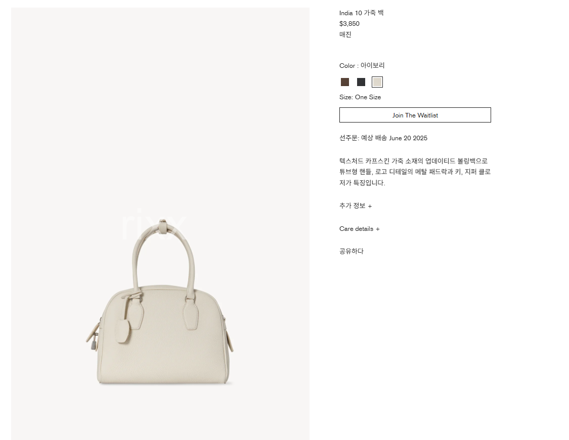Image resolution: width=569 pixels, height=440 pixels.
Task: Click the Size: One Size label
Action: pos(360,97)
